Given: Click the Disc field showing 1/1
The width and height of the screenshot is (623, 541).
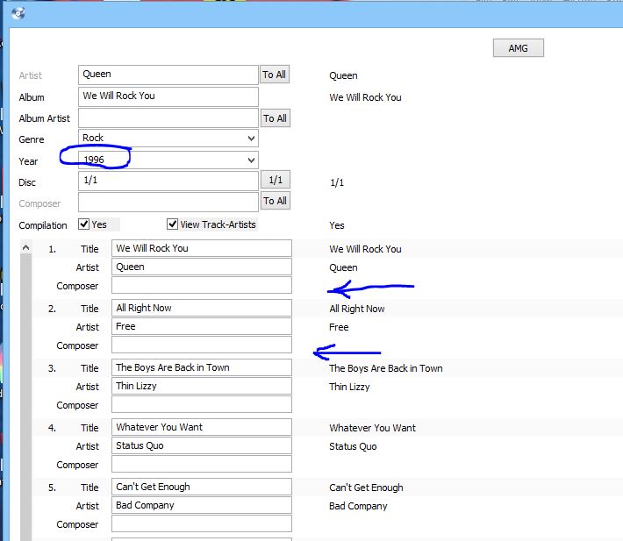Looking at the screenshot, I should [x=168, y=180].
